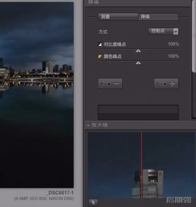Click the remove control point button
This screenshot has width=196, height=207.
(x=110, y=83)
